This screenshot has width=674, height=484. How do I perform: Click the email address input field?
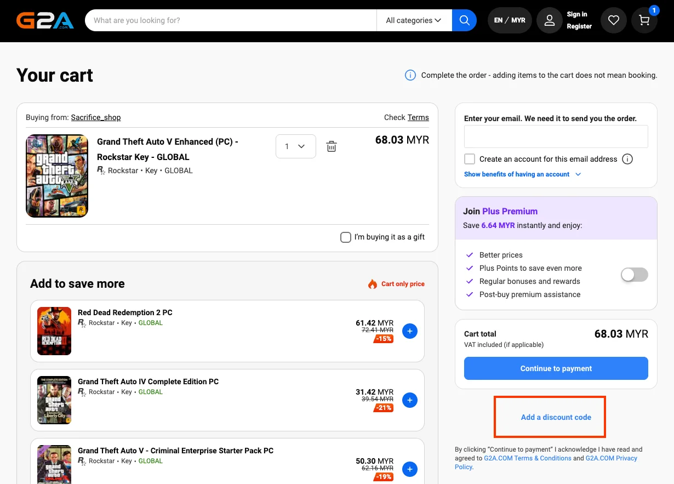(x=556, y=136)
